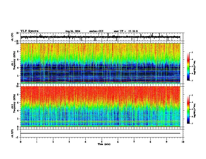
Task: Click time axis tick label "6"
Action: click(118, 142)
